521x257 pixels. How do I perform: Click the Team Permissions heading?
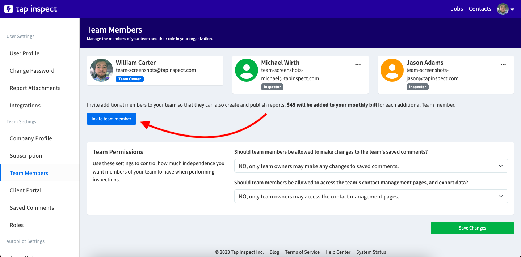pyautogui.click(x=118, y=152)
